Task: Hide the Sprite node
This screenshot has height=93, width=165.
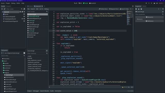Action: click(24, 14)
